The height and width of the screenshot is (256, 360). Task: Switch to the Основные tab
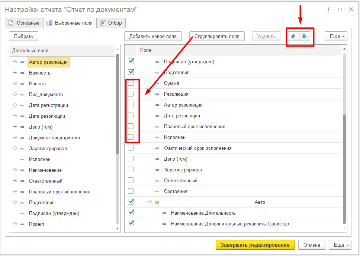point(24,23)
